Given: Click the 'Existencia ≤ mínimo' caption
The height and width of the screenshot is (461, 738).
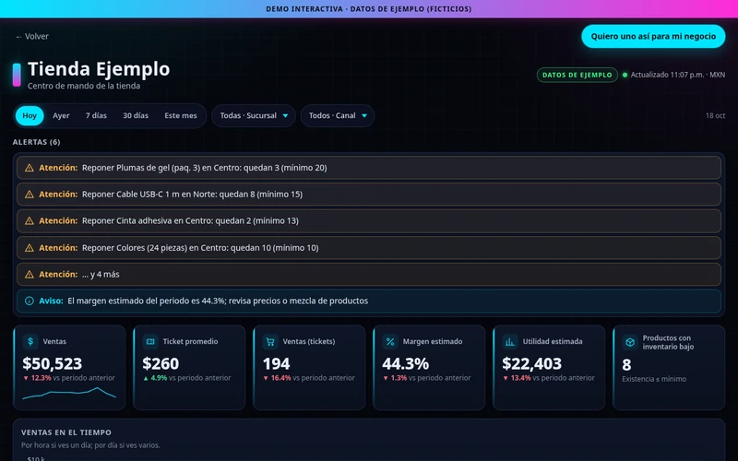Looking at the screenshot, I should point(654,379).
